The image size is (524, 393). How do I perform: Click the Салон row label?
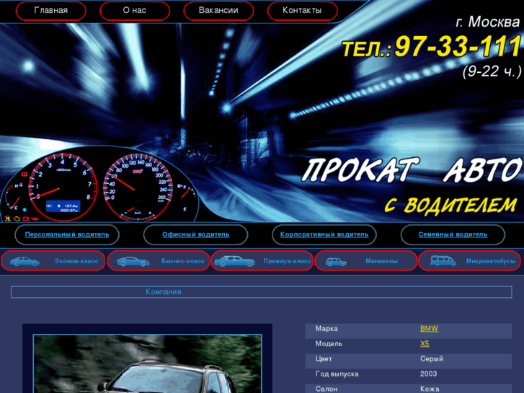click(327, 389)
